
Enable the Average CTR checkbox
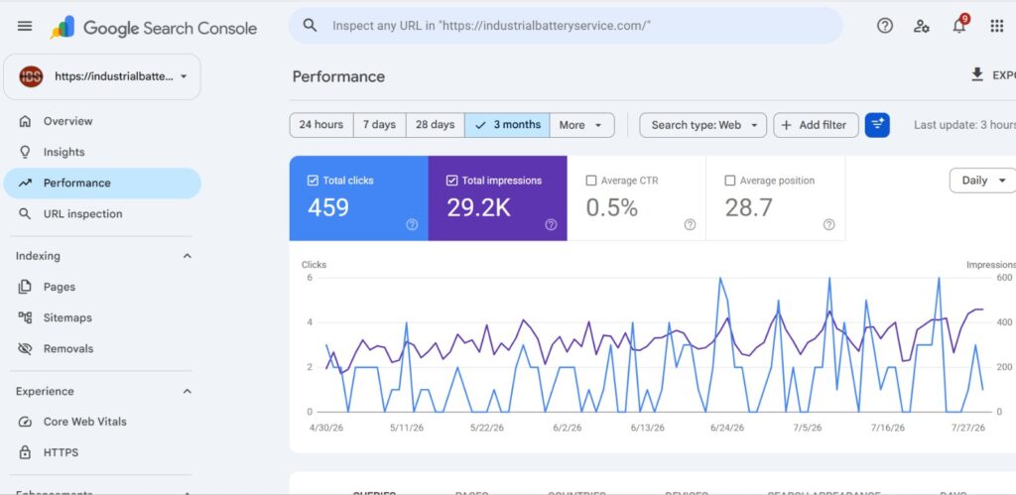coord(591,181)
